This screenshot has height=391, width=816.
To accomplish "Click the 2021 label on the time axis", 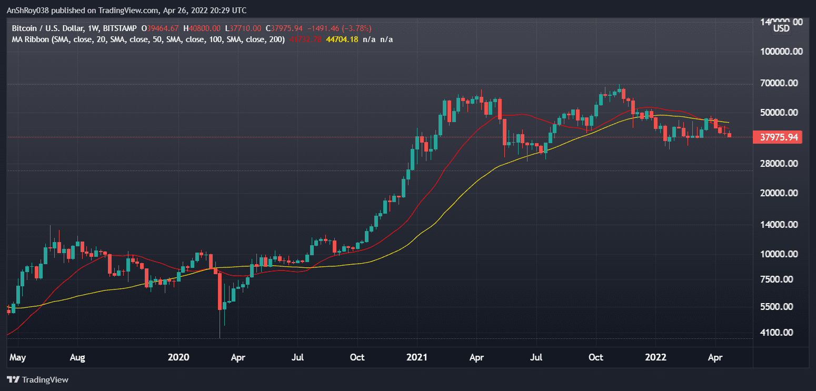I will [x=416, y=357].
